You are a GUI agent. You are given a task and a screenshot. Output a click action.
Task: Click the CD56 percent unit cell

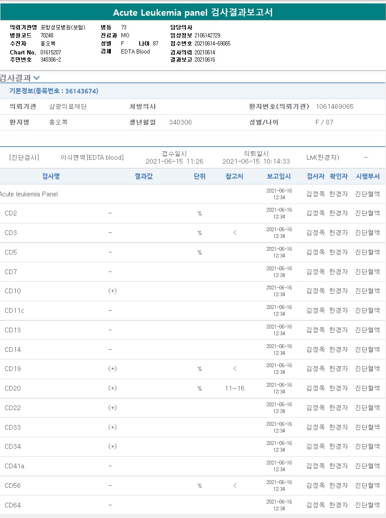pos(200,486)
